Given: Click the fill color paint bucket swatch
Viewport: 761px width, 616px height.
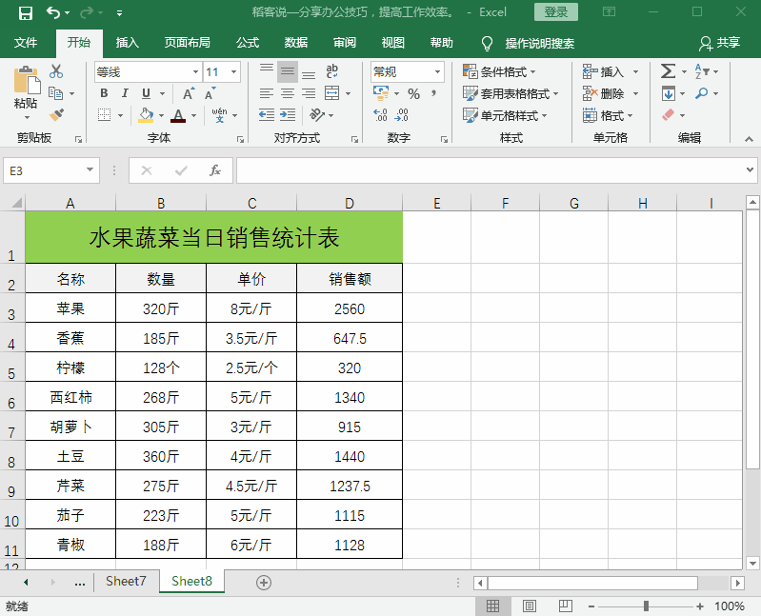Looking at the screenshot, I should coord(145,115).
